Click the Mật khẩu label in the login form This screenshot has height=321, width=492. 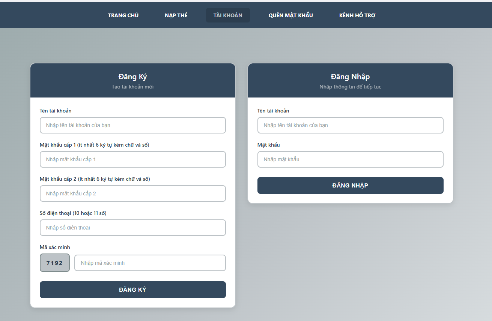tap(269, 145)
